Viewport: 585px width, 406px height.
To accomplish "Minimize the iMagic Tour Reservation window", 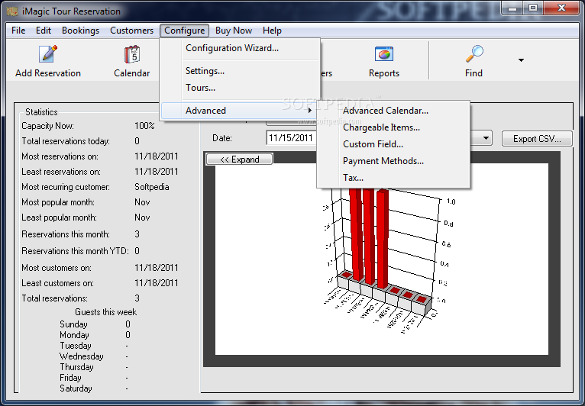I will 512,8.
